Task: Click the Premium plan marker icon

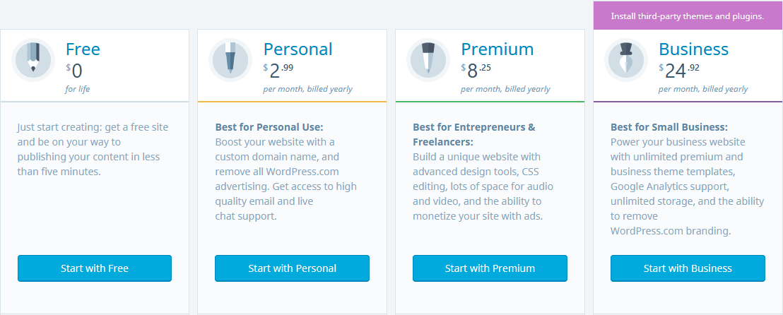Action: 428,59
